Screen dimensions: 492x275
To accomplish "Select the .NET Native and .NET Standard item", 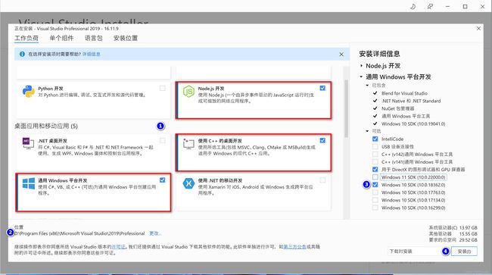I will click(x=411, y=101).
